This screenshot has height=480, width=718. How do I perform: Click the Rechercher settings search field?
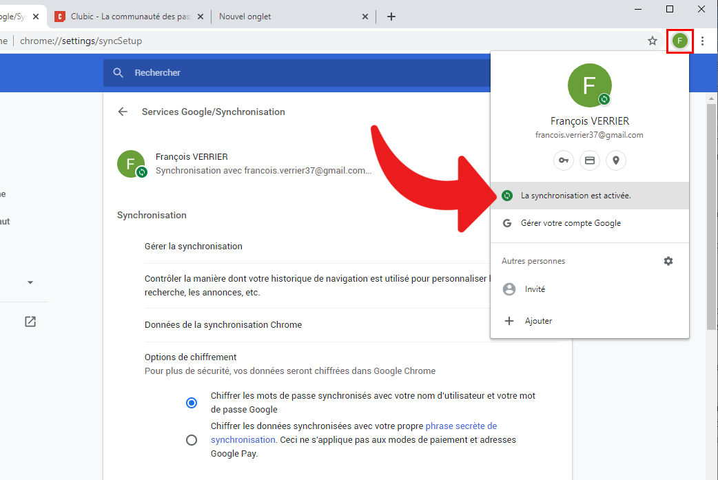click(297, 73)
